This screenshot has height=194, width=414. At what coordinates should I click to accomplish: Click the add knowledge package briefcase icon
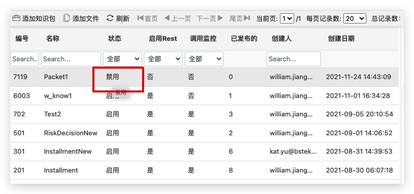tap(16, 18)
